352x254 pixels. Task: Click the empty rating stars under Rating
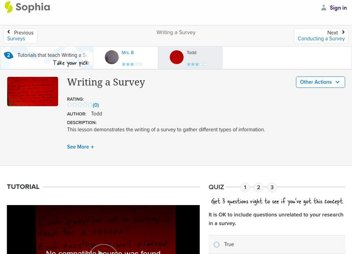coord(80,105)
